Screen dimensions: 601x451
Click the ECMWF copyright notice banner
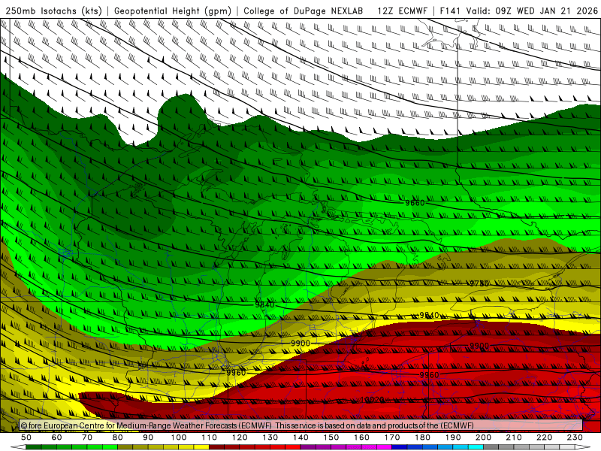[301, 425]
